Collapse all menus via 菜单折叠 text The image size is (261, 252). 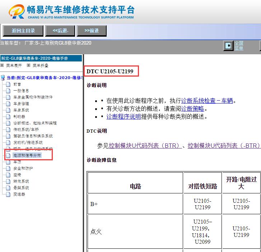41,65
